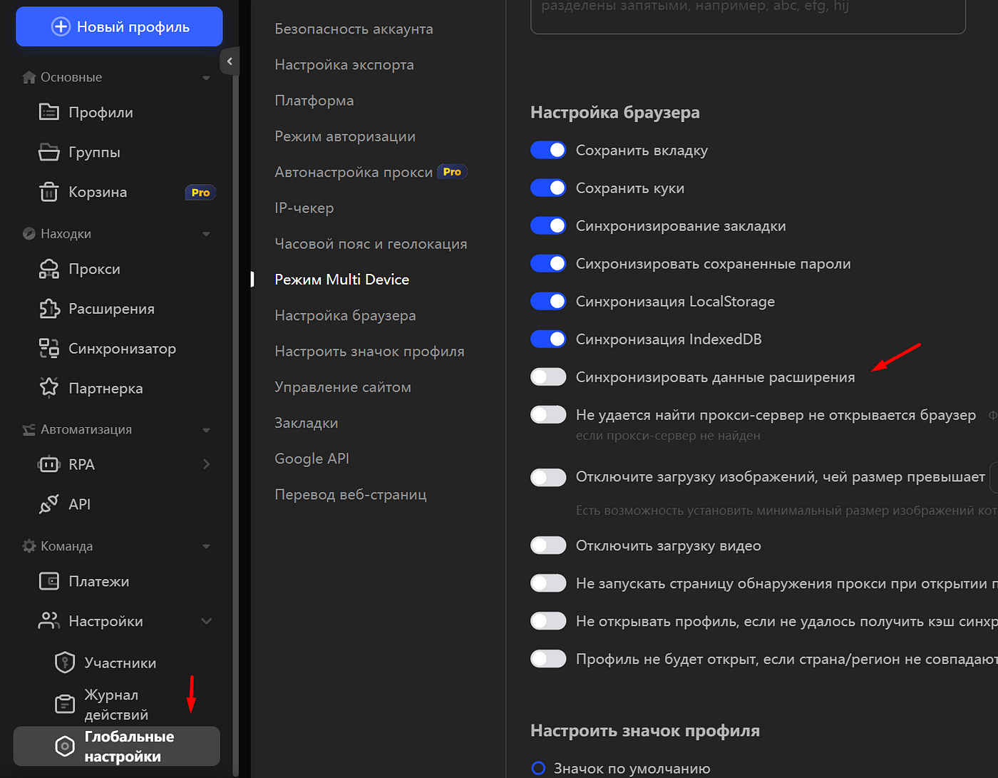Click the compass icon next to Находки

point(29,233)
